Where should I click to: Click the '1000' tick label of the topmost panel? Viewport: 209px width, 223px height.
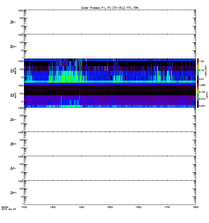(21, 11)
